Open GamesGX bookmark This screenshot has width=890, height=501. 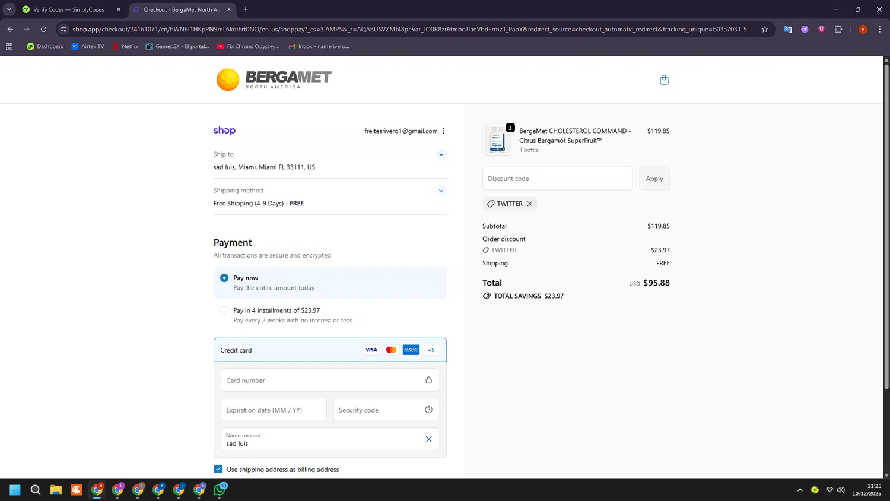pyautogui.click(x=177, y=46)
